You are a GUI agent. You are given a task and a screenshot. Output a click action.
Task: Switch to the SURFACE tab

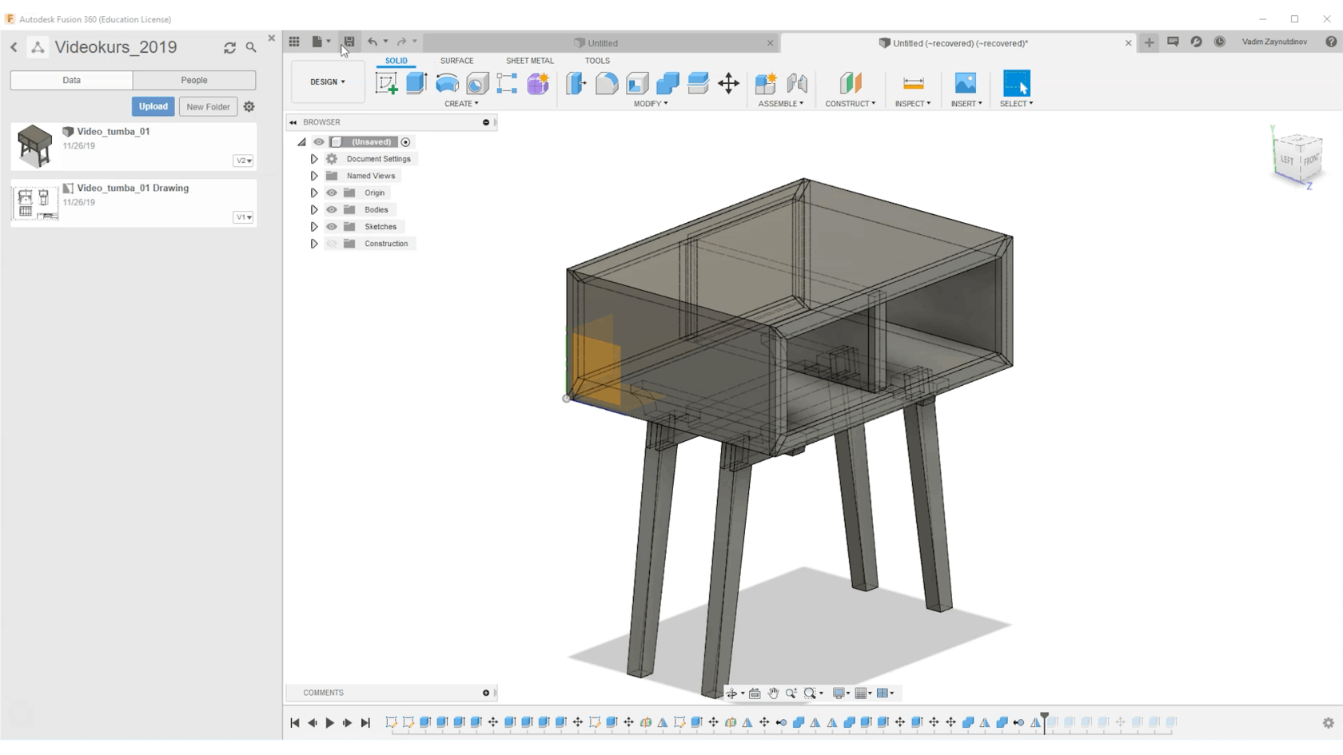coord(456,61)
